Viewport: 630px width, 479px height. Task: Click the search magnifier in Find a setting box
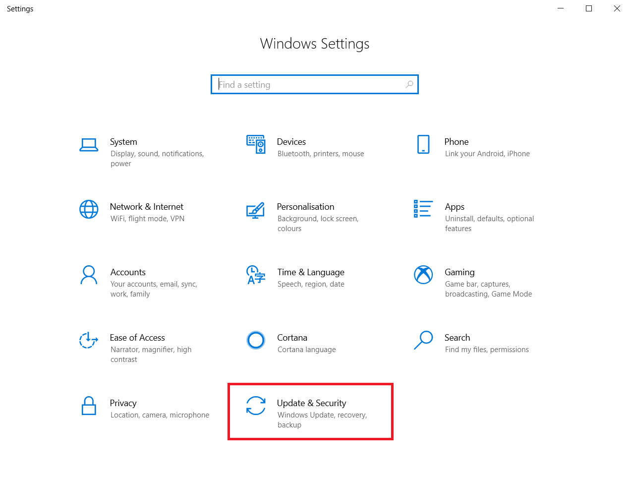(x=409, y=84)
